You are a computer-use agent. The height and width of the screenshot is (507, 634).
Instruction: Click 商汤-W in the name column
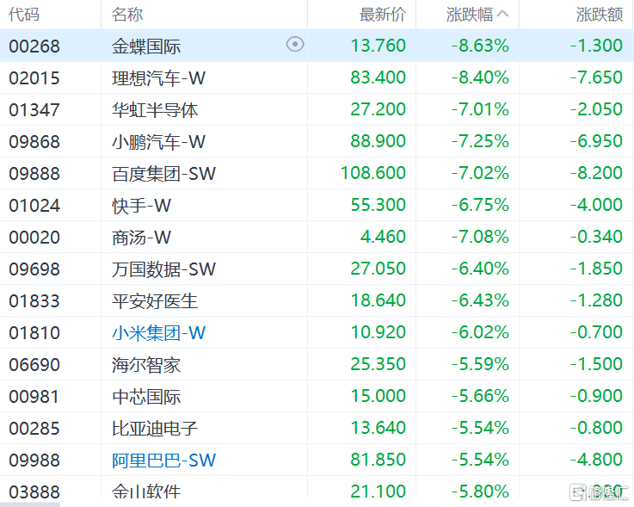click(x=142, y=238)
